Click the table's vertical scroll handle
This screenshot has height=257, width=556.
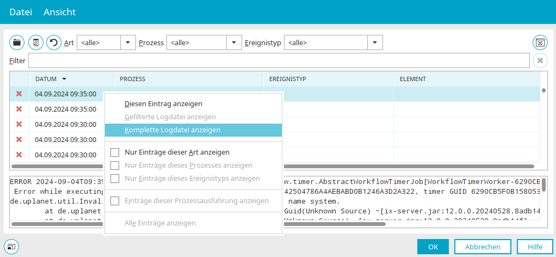pos(544,90)
